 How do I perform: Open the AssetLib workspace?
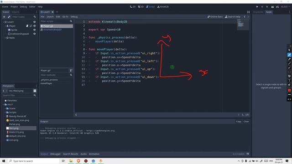click(x=163, y=7)
